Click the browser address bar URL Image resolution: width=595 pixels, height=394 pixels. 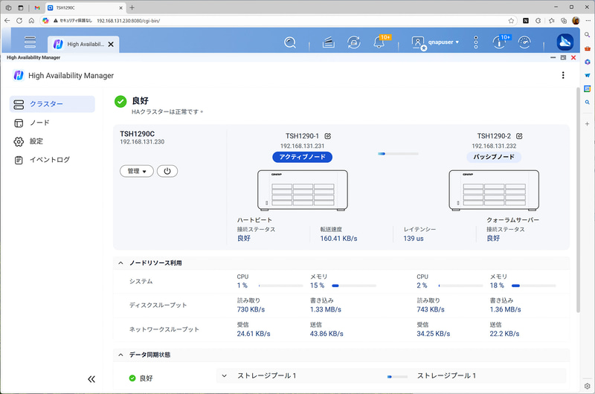pos(128,21)
